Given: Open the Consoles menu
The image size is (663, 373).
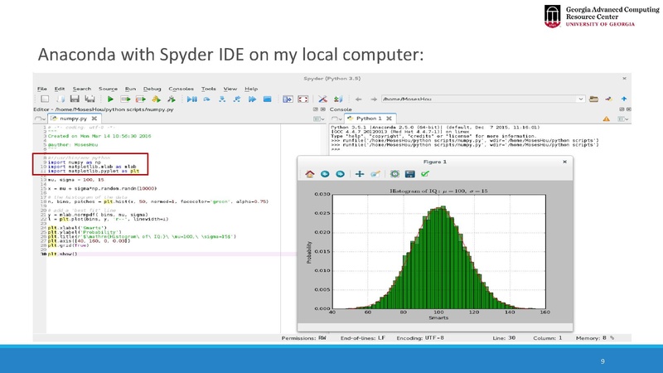Looking at the screenshot, I should 181,89.
